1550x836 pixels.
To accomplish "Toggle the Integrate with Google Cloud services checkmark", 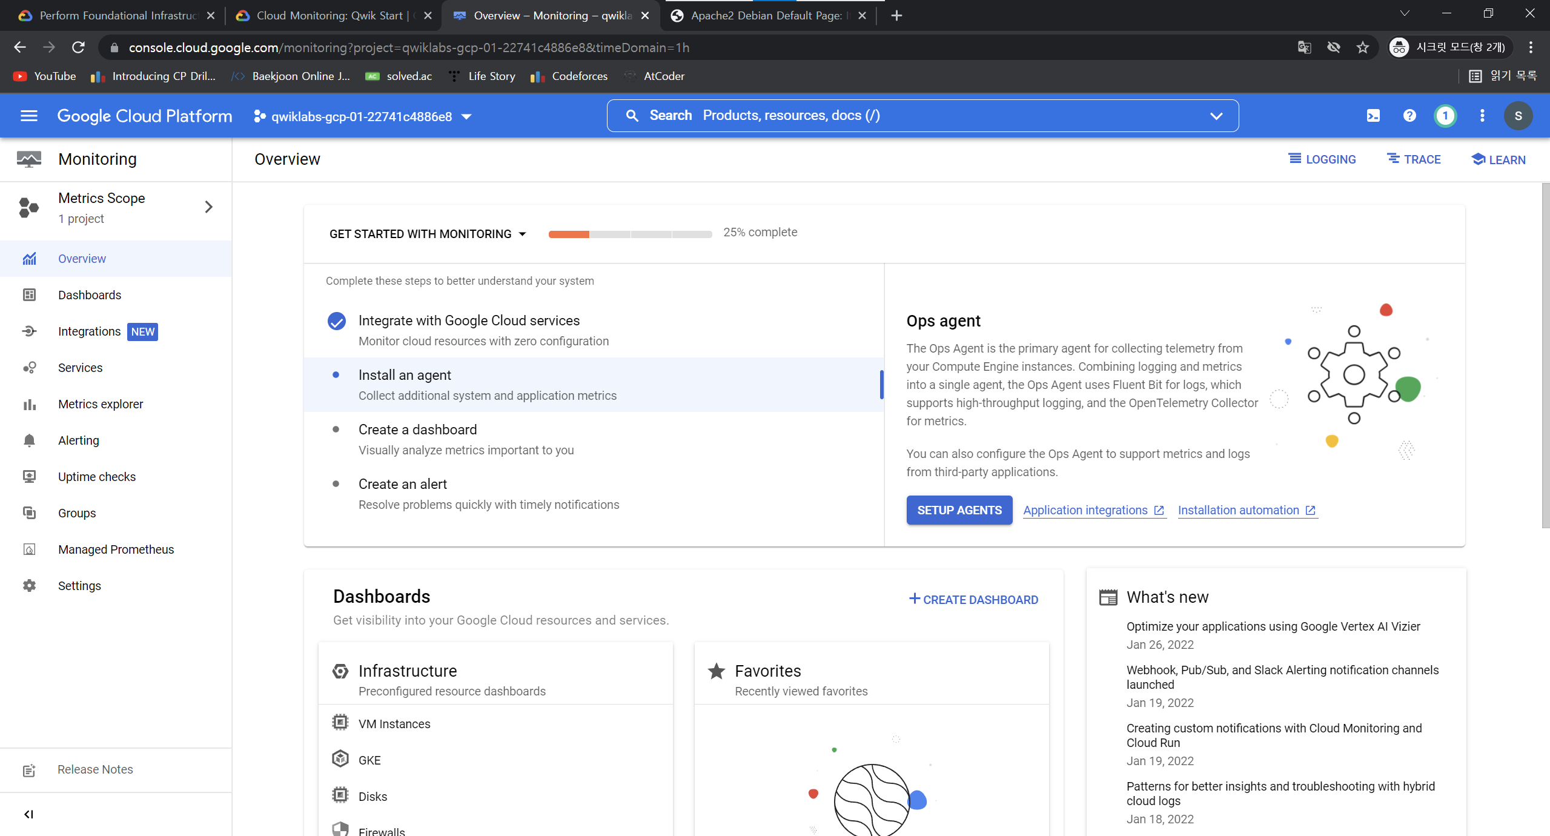I will pos(337,321).
